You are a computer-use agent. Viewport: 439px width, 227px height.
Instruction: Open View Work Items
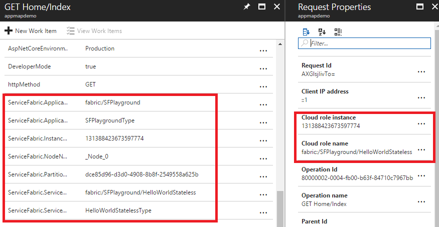coord(94,30)
